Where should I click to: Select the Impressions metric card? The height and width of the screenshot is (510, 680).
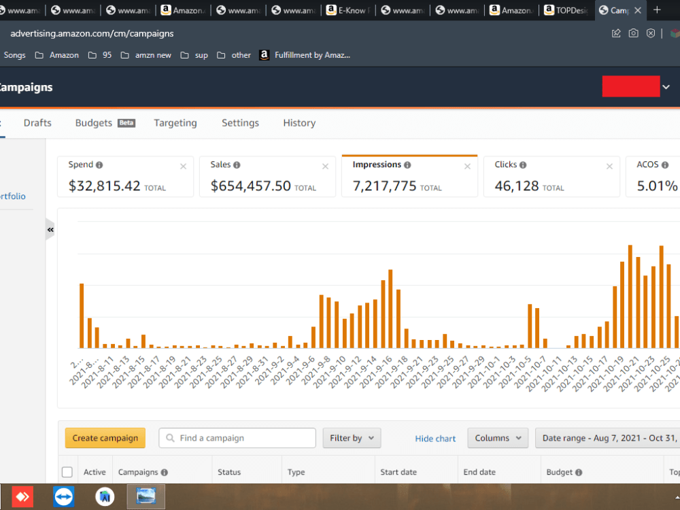click(x=409, y=177)
